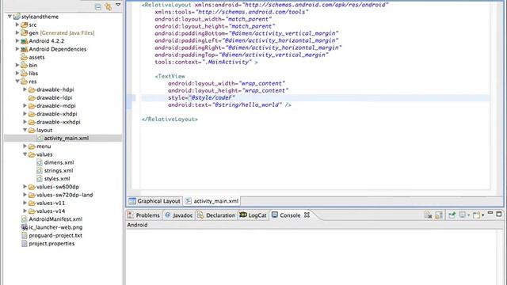507x285 pixels.
Task: Expand the drawable-xhdpi folder arrow
Action: point(25,113)
